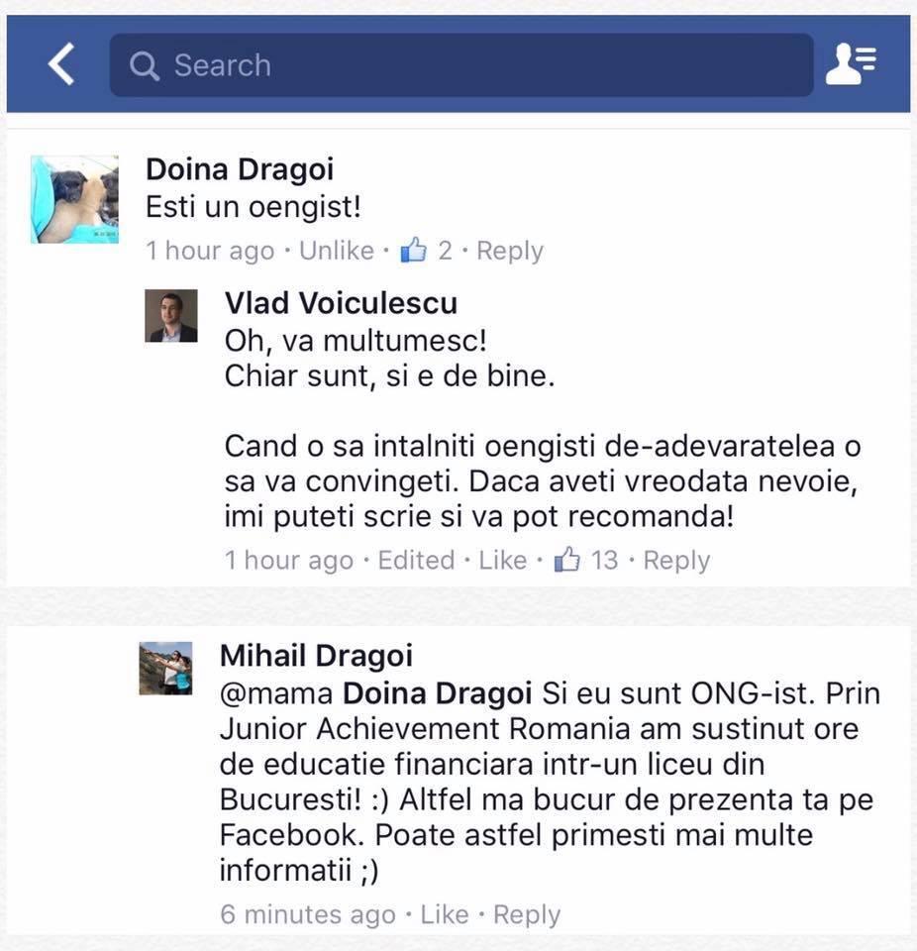
Task: Reply to Vlad Voiculescu's comment
Action: 676,561
